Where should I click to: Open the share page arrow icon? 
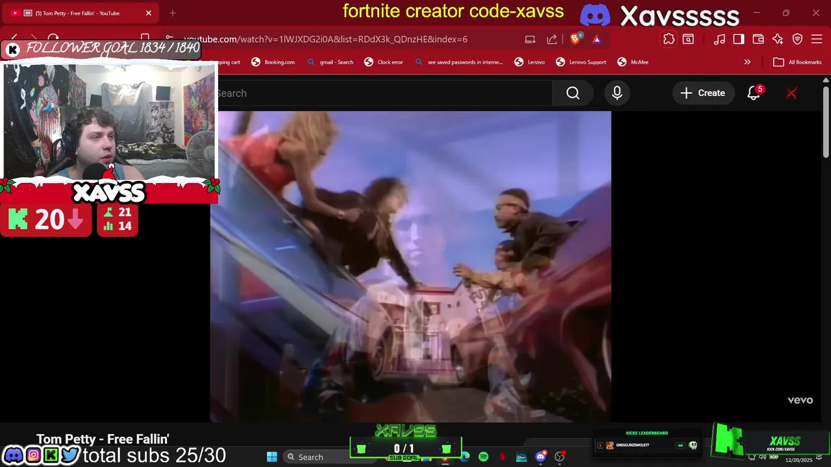click(x=552, y=39)
